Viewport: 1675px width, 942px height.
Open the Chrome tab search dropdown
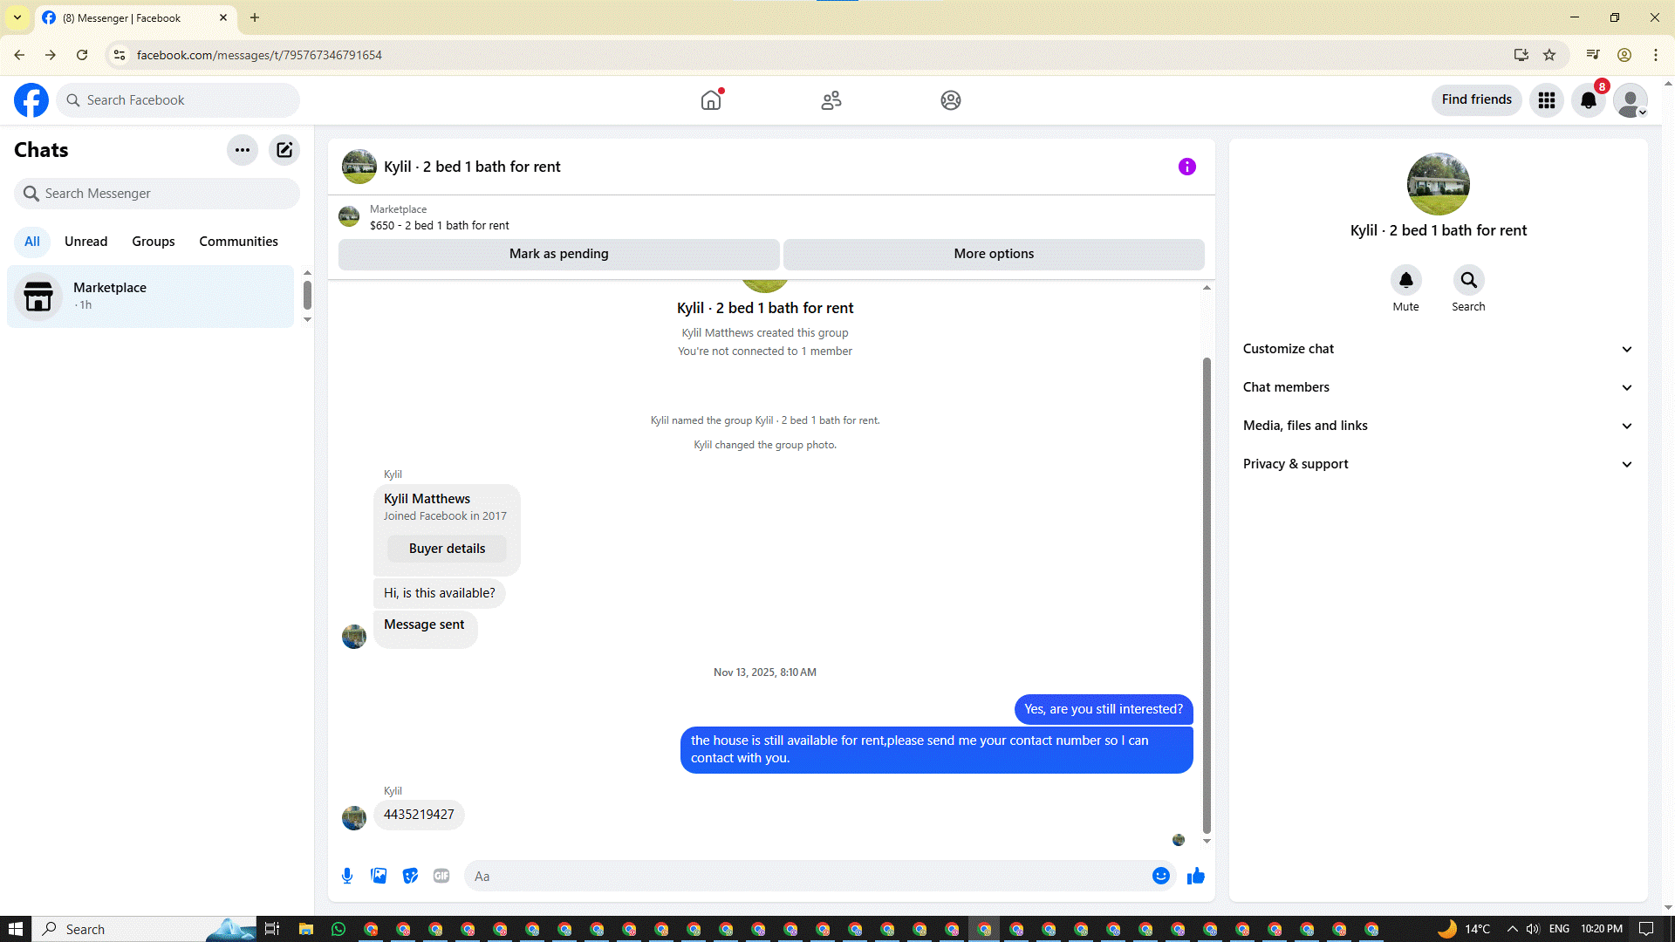(17, 17)
